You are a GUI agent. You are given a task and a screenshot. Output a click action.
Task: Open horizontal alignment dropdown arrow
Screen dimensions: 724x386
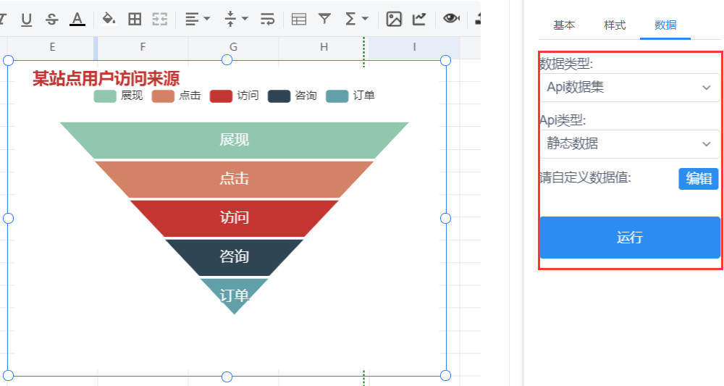[x=207, y=19]
